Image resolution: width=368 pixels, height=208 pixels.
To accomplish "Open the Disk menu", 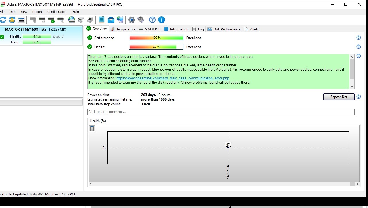I will [13, 12].
